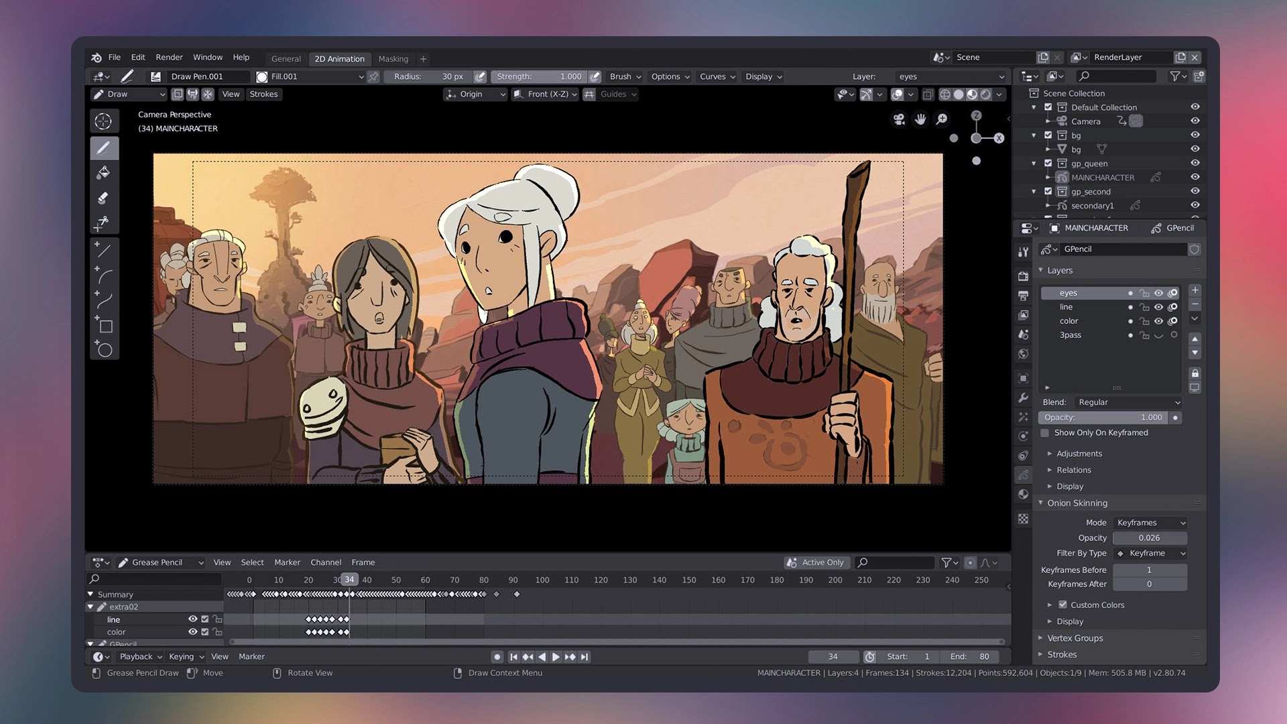Image resolution: width=1287 pixels, height=724 pixels.
Task: Select the Fill bucket tool
Action: (104, 173)
